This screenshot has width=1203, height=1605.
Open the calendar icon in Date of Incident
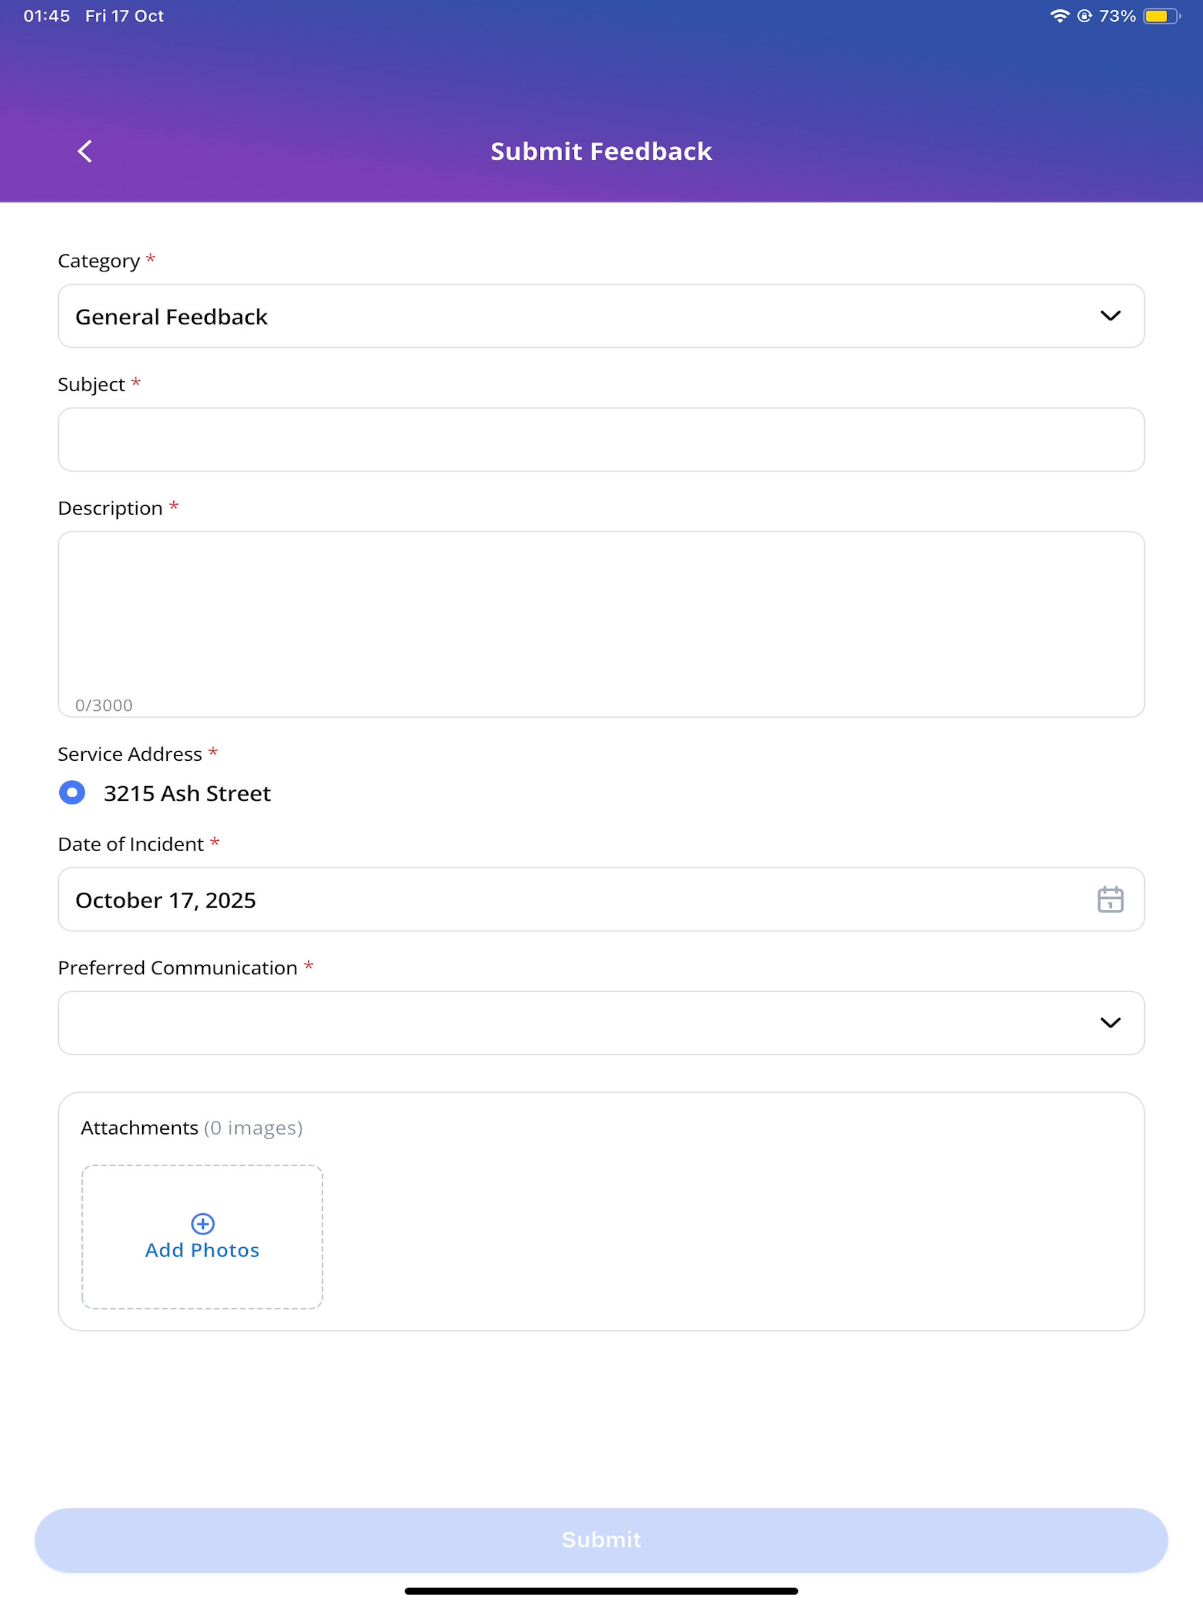tap(1110, 900)
